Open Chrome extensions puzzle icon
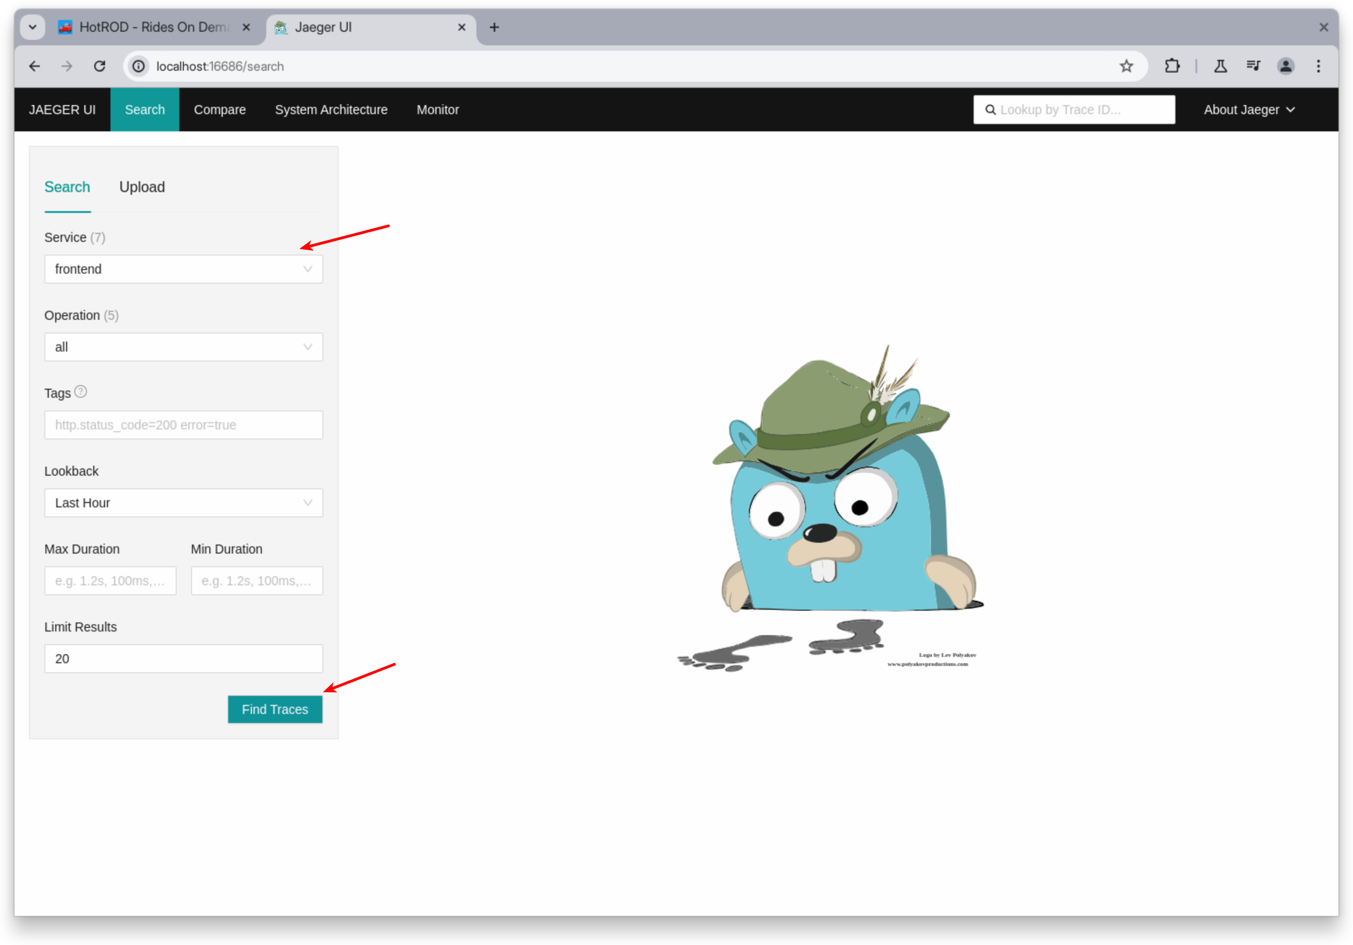Screen dimensions: 1353x945 1173,66
